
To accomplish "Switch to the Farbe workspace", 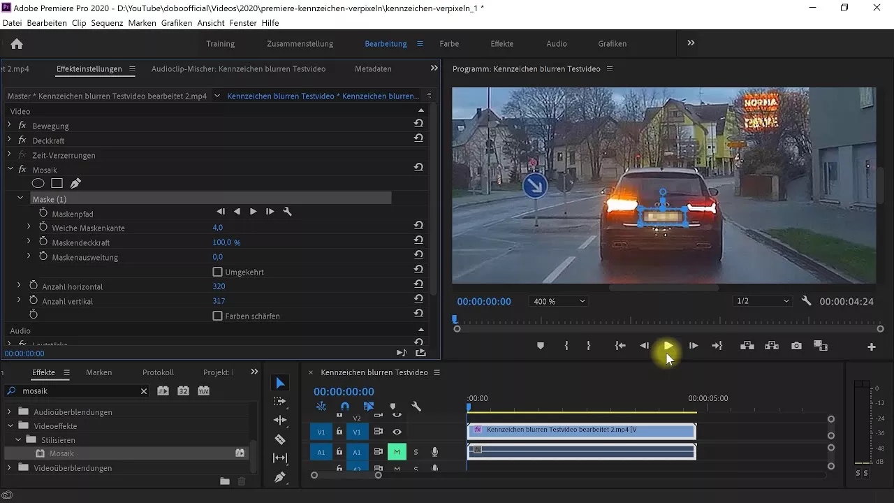I will pos(449,43).
